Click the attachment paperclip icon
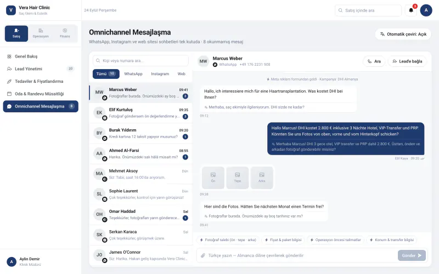The image size is (439, 274). coord(203,255)
